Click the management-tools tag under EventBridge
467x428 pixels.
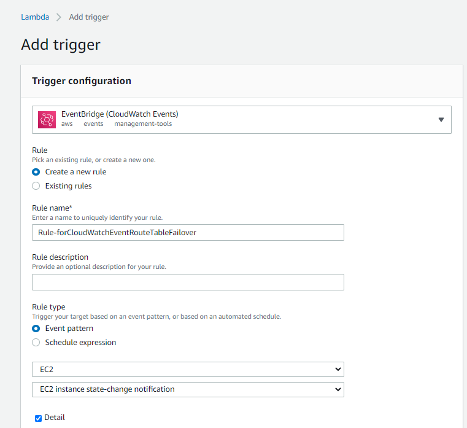click(143, 124)
